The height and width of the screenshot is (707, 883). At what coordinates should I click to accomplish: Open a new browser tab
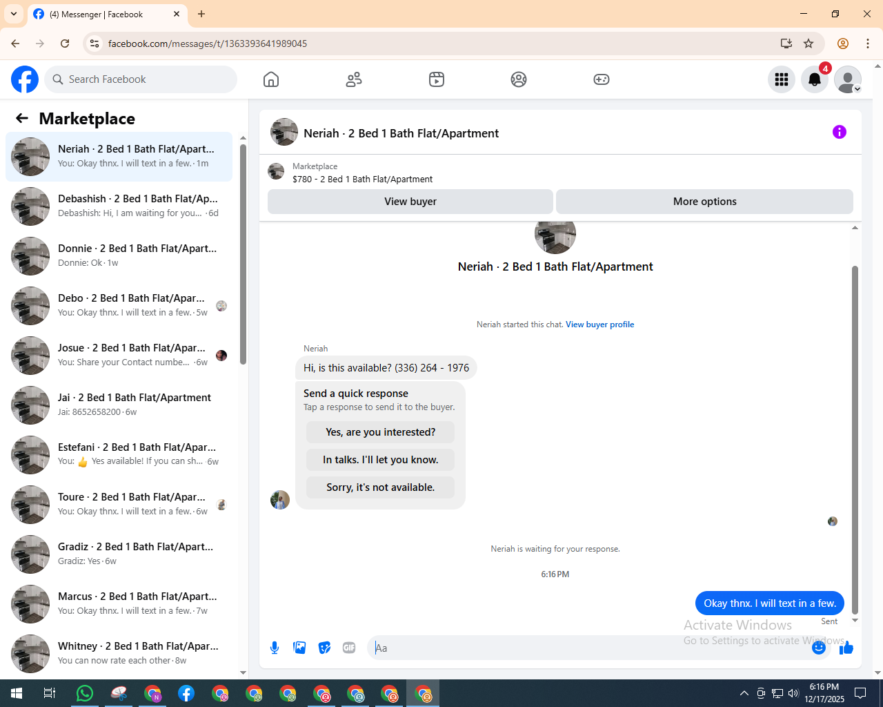201,14
